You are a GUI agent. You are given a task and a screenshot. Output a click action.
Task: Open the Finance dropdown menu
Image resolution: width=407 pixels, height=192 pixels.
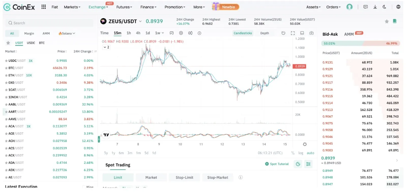coord(148,7)
